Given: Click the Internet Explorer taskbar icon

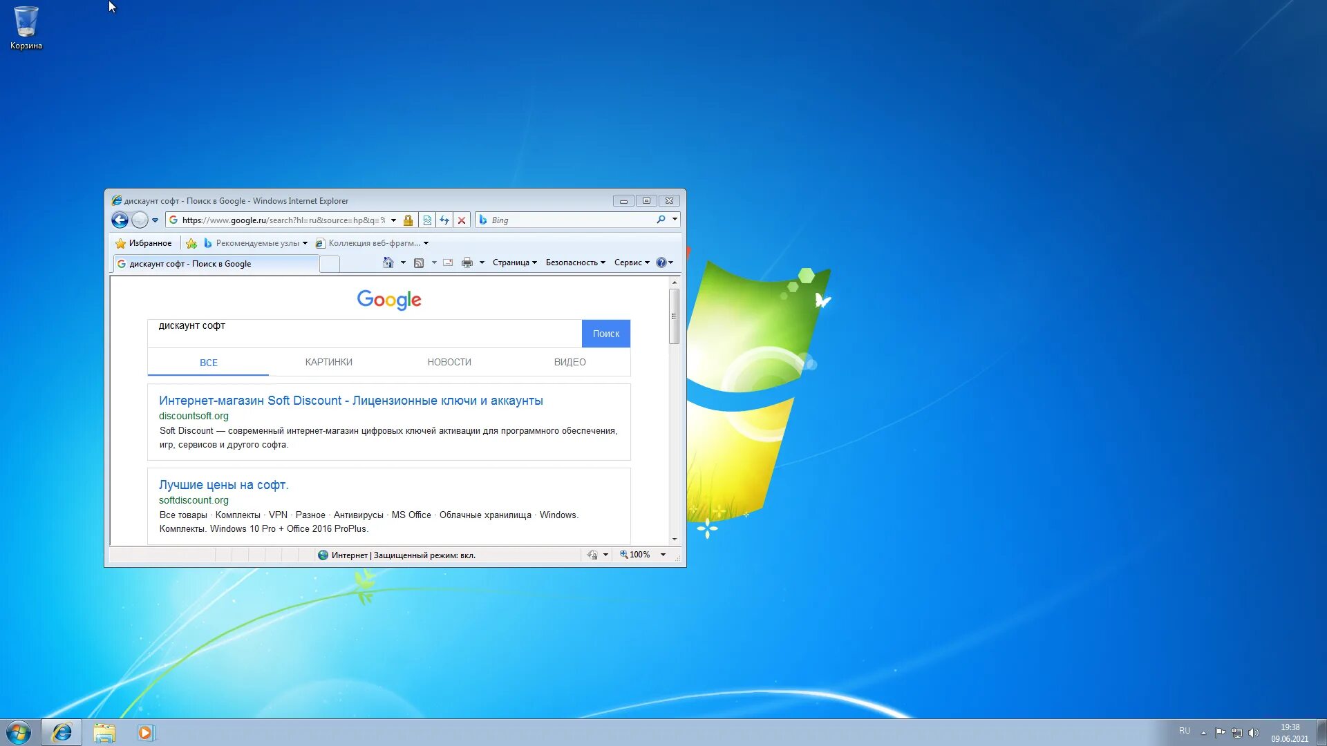Looking at the screenshot, I should coord(61,732).
